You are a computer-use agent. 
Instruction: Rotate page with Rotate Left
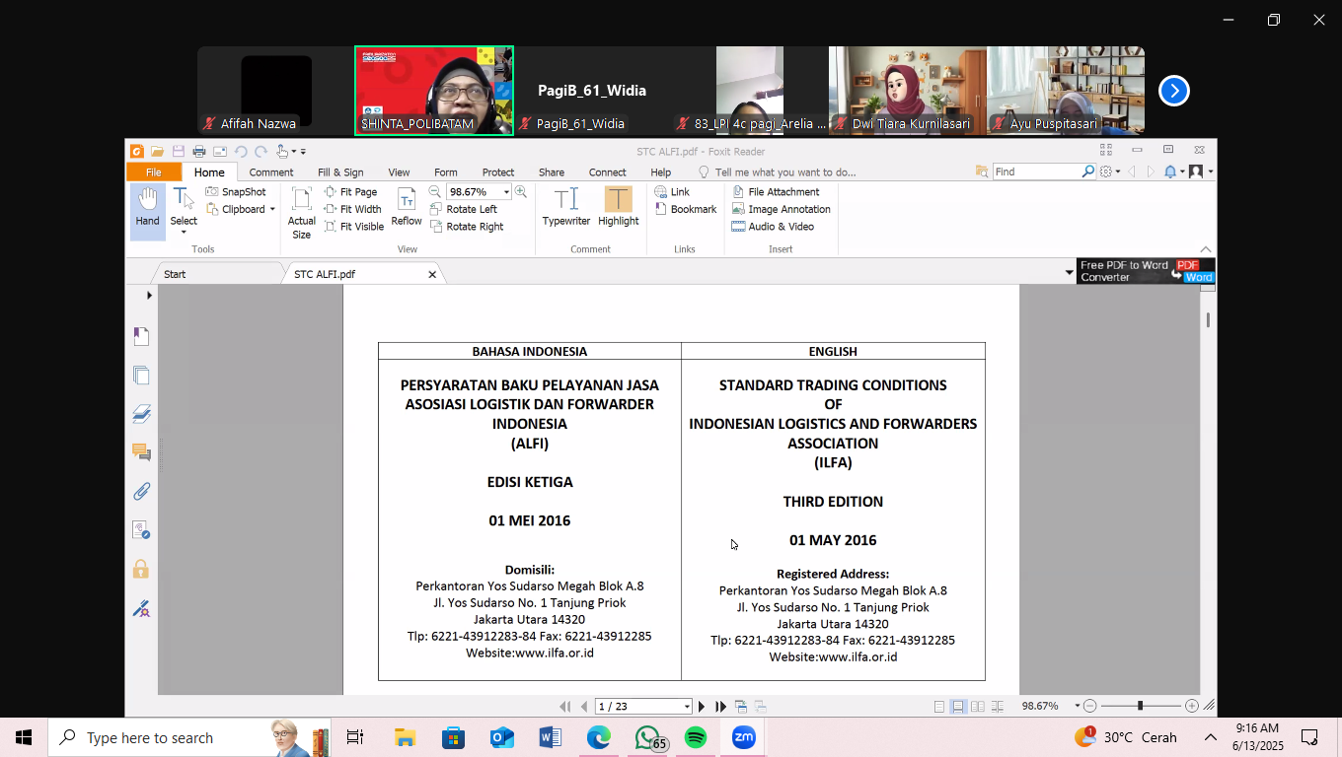pyautogui.click(x=464, y=209)
